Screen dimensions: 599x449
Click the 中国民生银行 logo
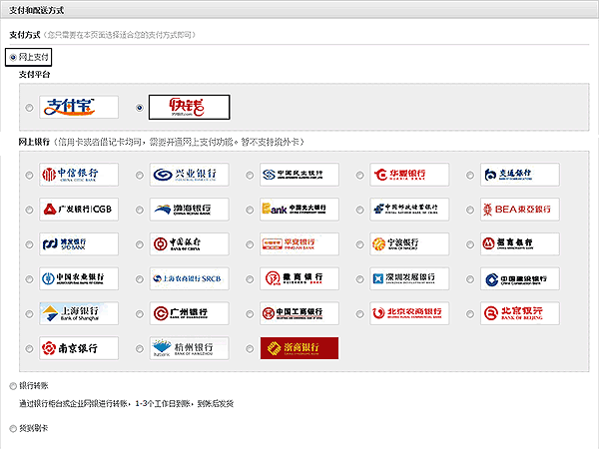(x=299, y=175)
